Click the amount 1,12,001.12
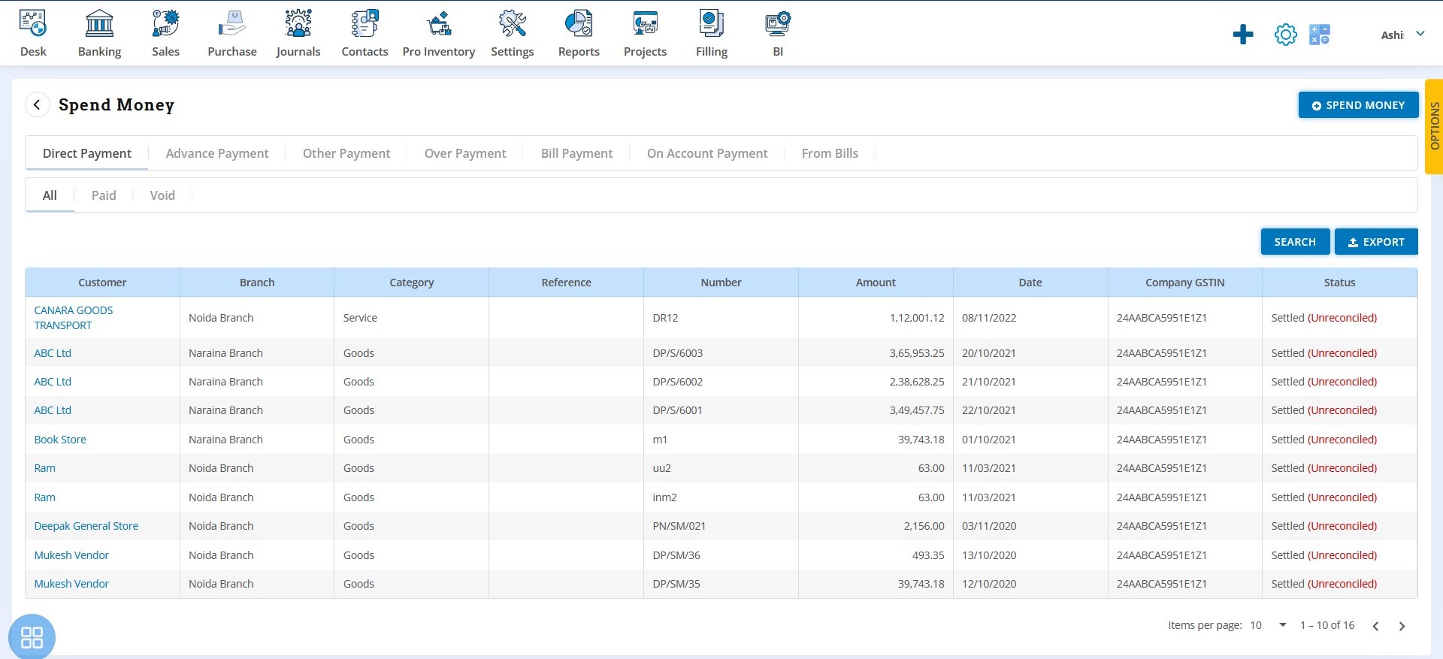Image resolution: width=1443 pixels, height=659 pixels. 917,318
